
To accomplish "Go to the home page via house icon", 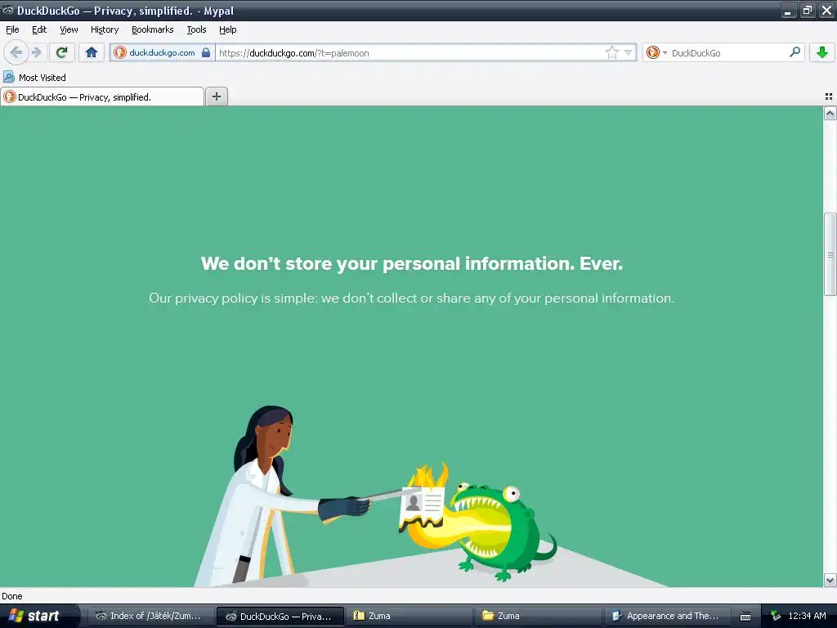I will 92,52.
